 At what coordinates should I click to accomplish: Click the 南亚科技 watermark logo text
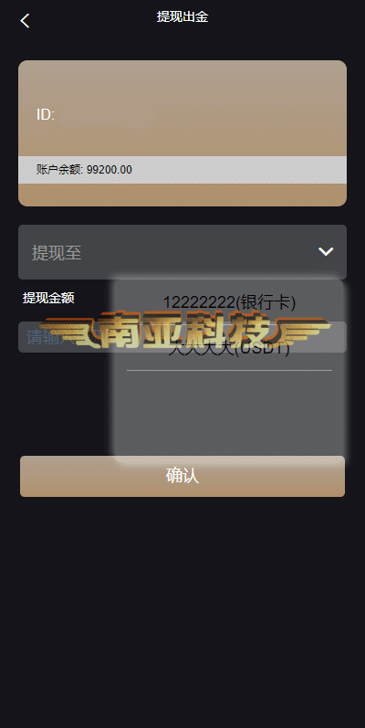(184, 330)
